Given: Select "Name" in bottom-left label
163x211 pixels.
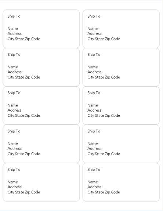Looking at the screenshot, I should point(12,182).
